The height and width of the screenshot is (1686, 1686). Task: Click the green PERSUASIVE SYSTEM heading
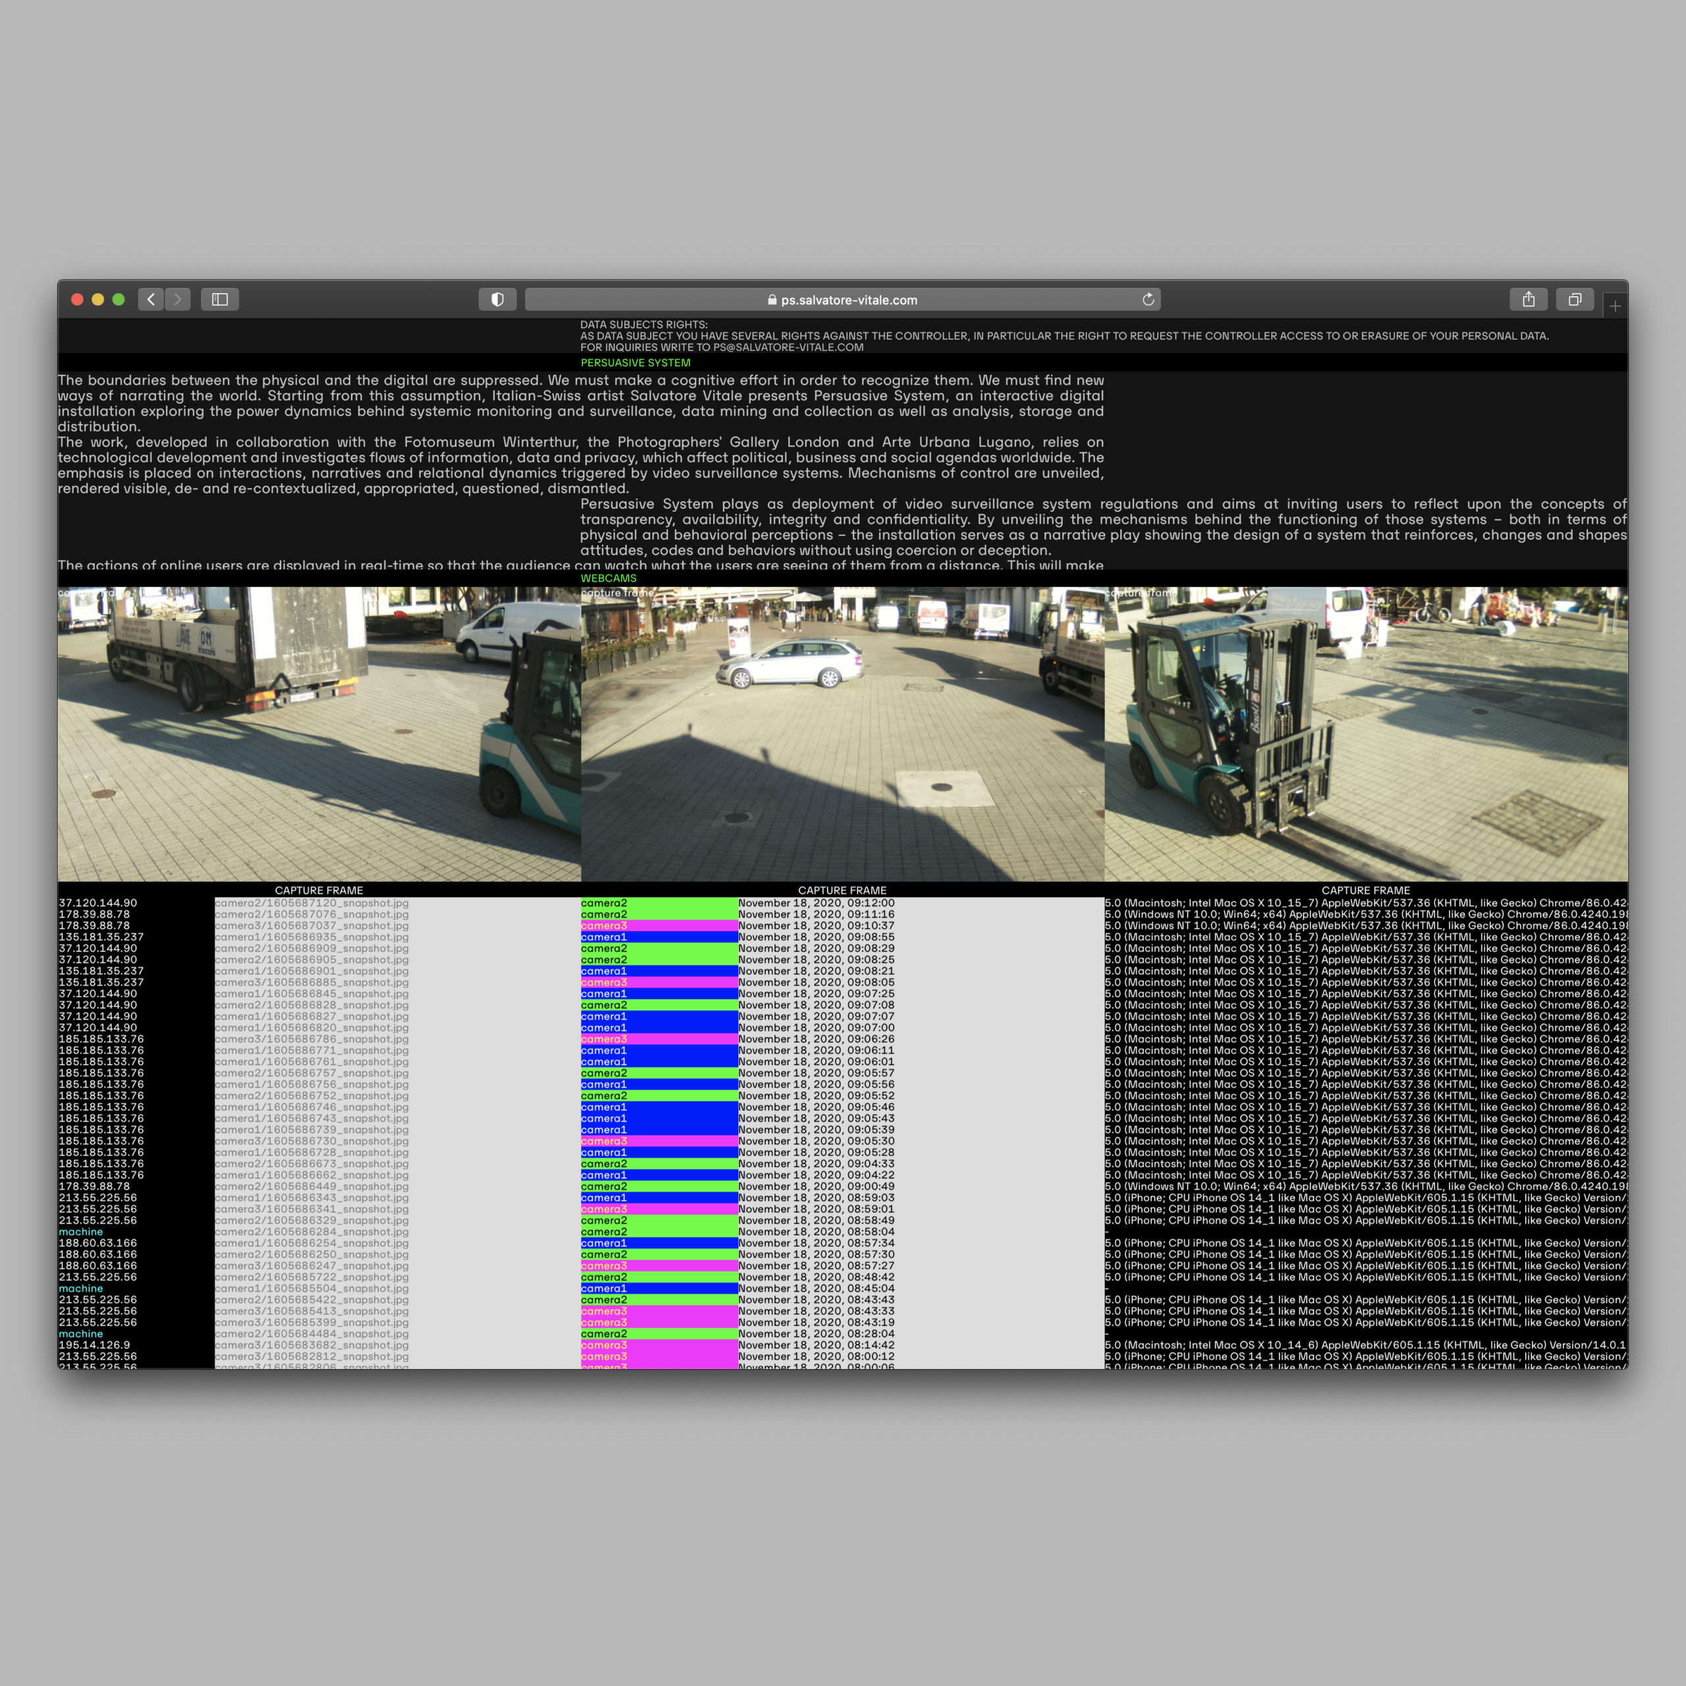pyautogui.click(x=636, y=363)
